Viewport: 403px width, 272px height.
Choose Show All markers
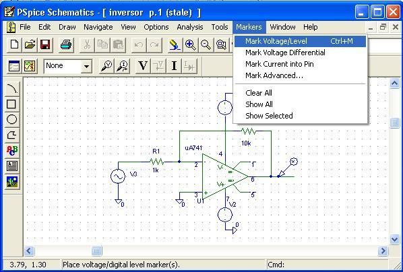[300, 104]
